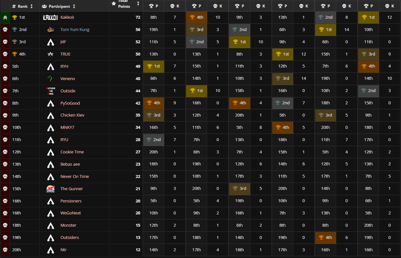Screen dimensions: 401x258
Task: Click the skull icon in Ntr row
Action: click(x=5, y=250)
